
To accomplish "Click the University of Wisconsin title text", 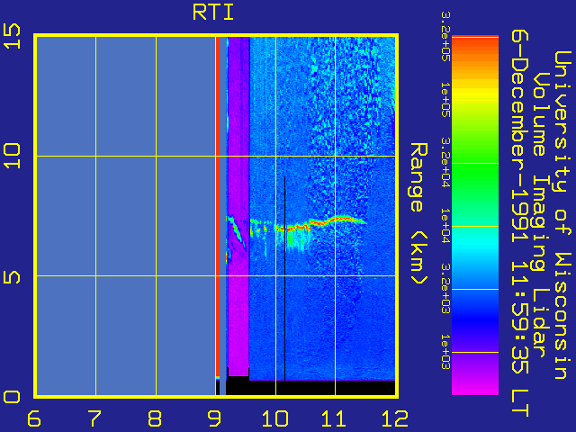I will point(562,215).
